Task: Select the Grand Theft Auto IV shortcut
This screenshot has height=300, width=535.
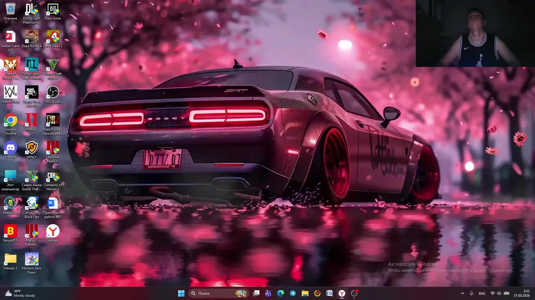Action: (31, 97)
